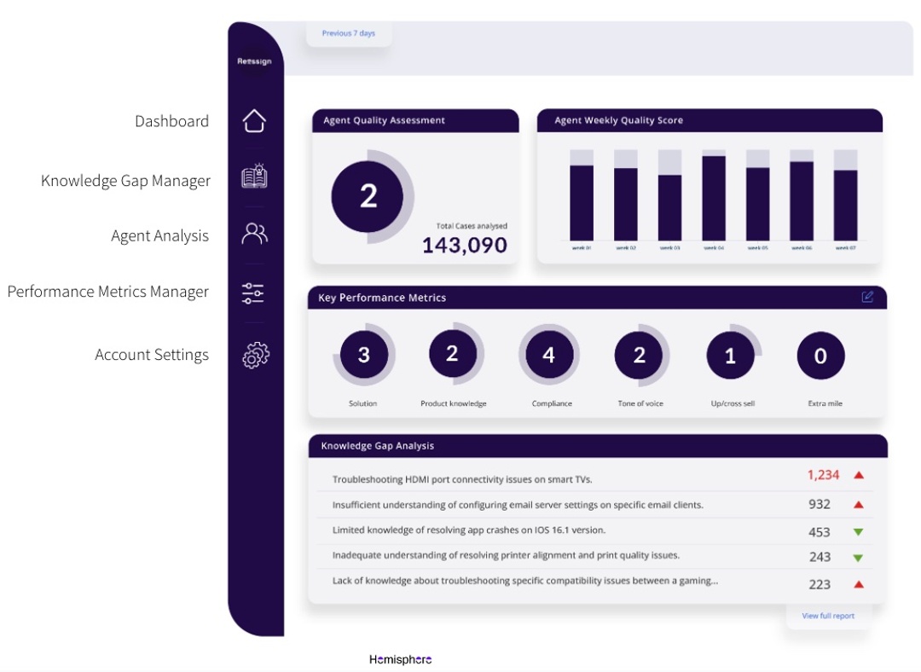Click the View full report link
The height and width of the screenshot is (672, 921).
(x=827, y=616)
